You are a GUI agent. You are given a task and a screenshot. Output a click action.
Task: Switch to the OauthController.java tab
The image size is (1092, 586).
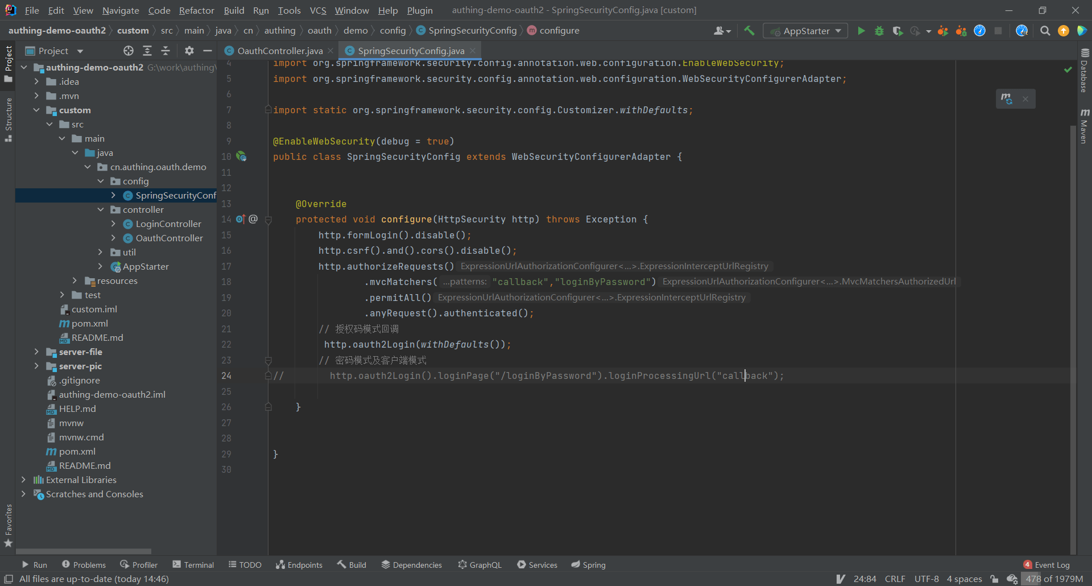pyautogui.click(x=279, y=51)
